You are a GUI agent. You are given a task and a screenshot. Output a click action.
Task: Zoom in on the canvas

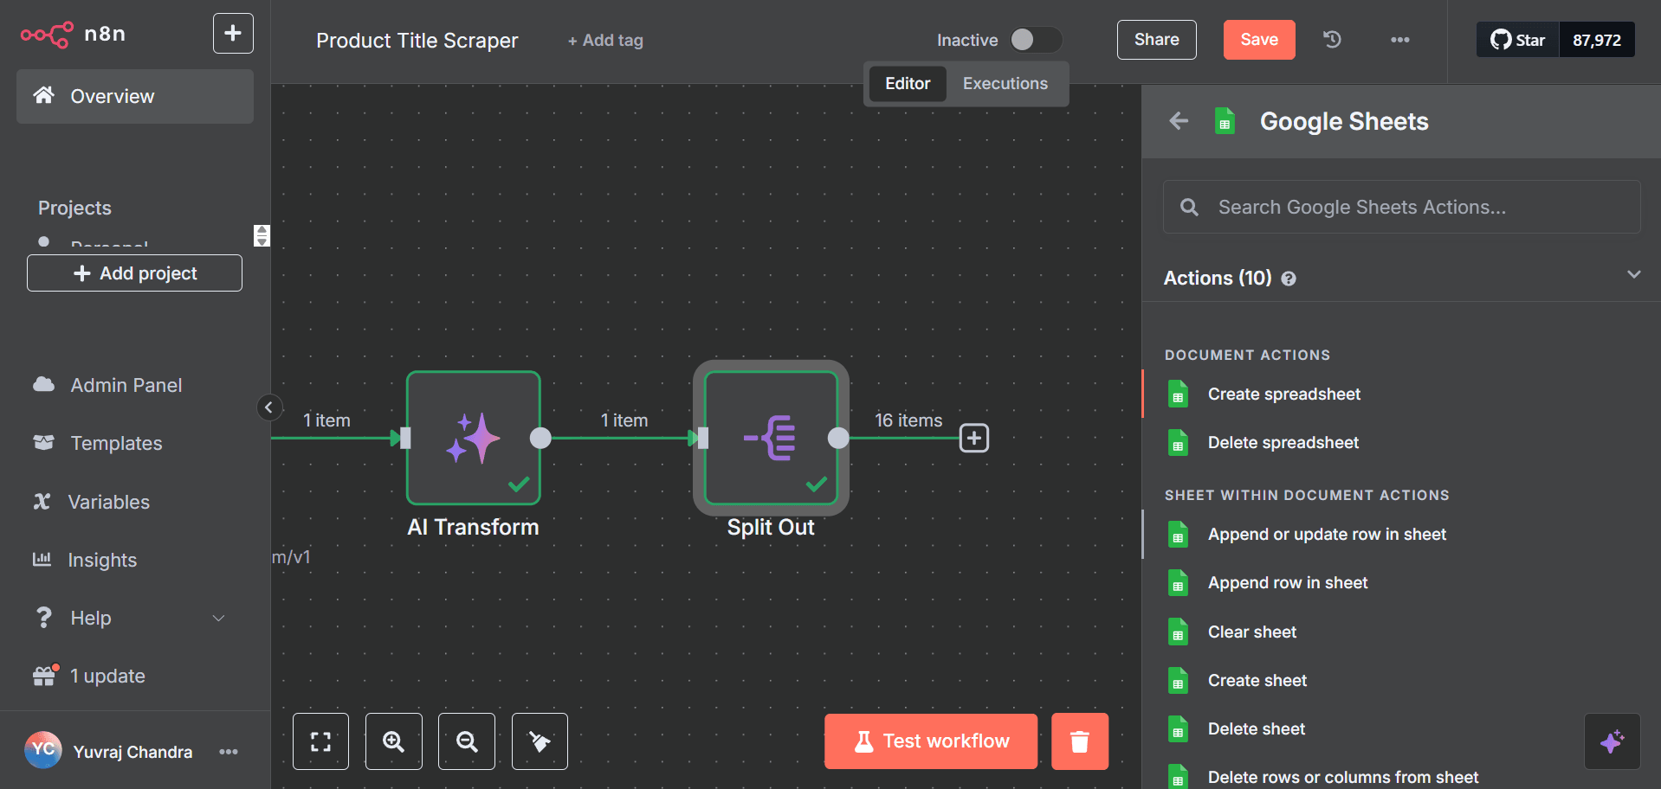394,741
